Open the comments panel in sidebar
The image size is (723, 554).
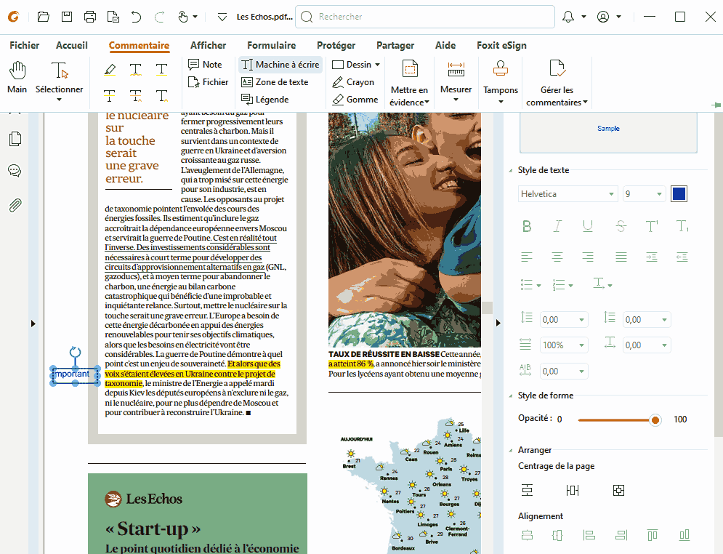[15, 171]
